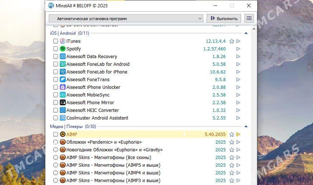Click the Выполнить button

tap(224, 18)
